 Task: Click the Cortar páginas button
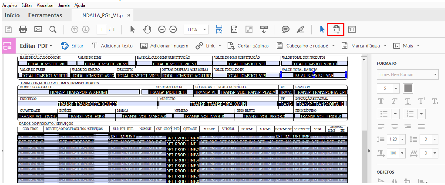(x=248, y=46)
